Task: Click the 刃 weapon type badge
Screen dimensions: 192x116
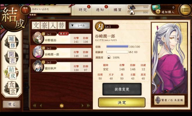Action: tap(99, 26)
